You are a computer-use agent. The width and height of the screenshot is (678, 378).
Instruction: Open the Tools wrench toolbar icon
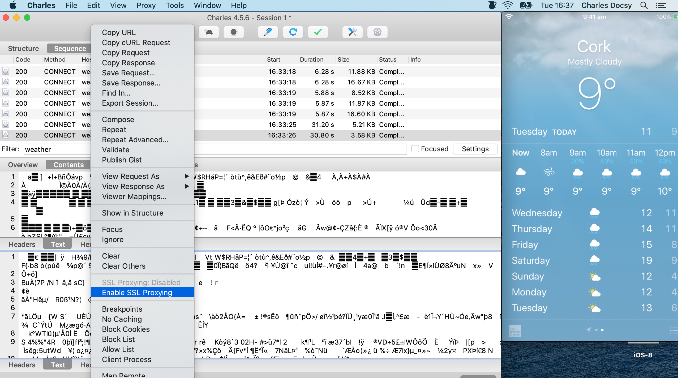352,32
